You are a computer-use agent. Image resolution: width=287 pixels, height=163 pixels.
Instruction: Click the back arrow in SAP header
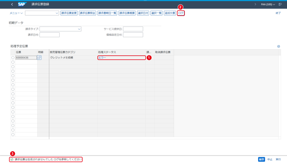[12, 4]
